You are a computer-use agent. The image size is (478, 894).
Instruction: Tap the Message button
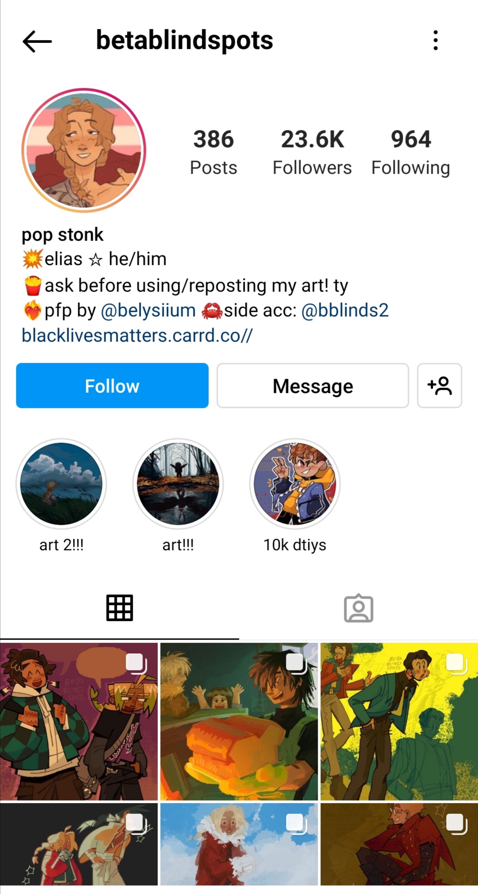pyautogui.click(x=313, y=386)
